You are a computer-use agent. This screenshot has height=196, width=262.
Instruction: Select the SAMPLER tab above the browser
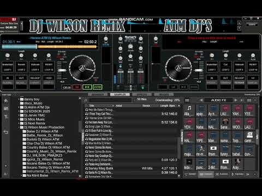(x=120, y=94)
